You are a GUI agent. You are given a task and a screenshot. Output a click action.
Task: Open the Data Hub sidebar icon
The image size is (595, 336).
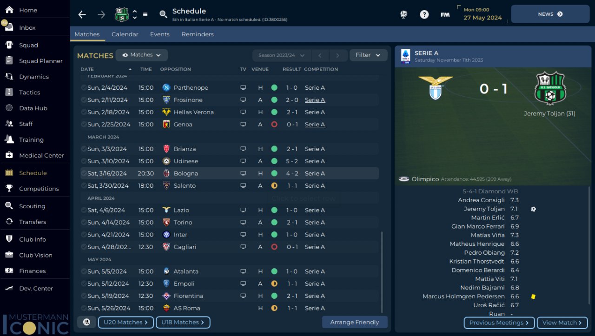pos(9,108)
